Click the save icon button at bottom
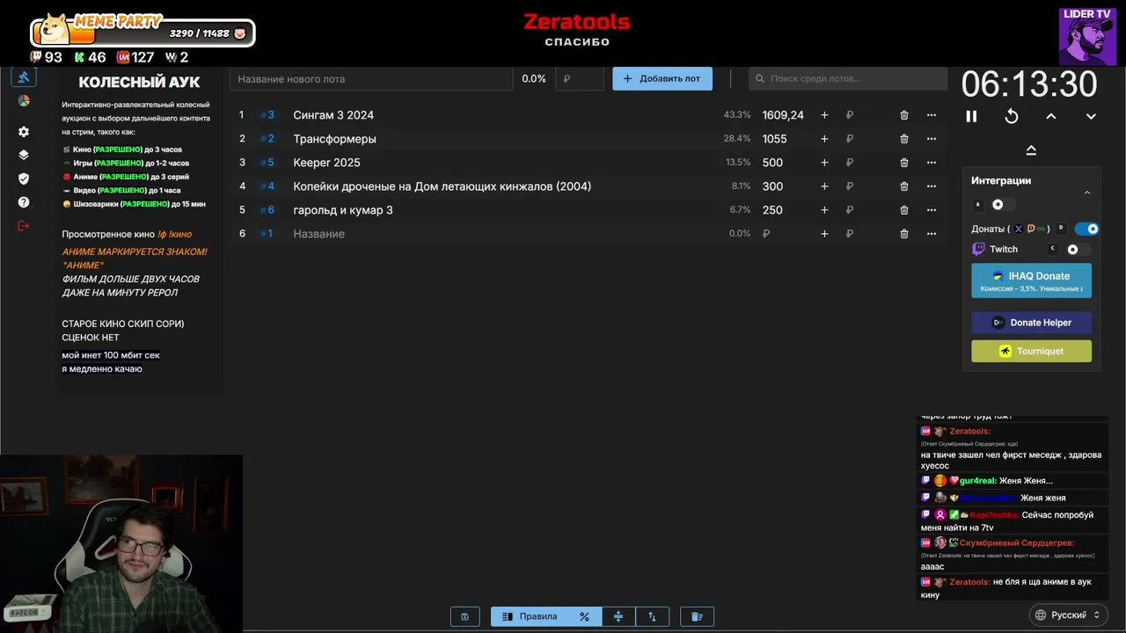This screenshot has height=633, width=1126. coord(464,616)
